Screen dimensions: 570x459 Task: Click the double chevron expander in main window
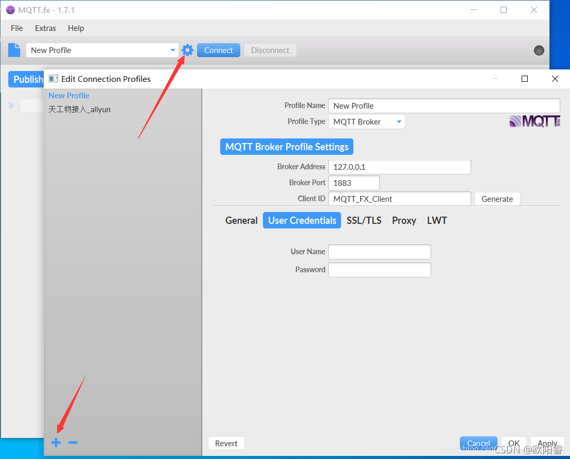click(11, 105)
